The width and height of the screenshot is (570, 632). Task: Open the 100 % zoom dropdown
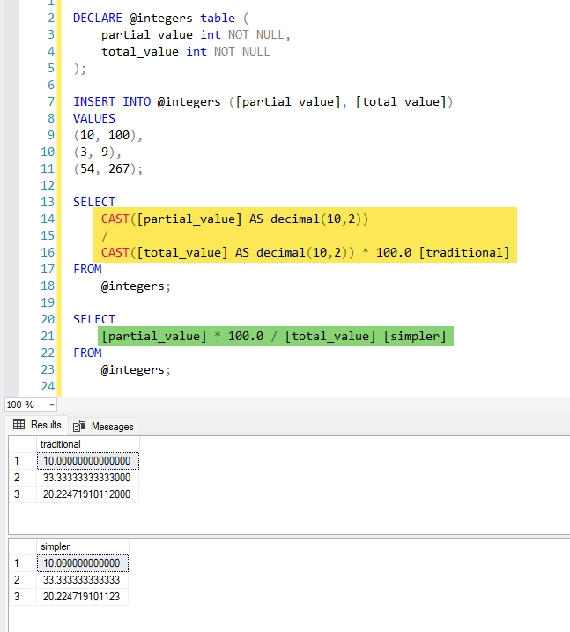(52, 405)
